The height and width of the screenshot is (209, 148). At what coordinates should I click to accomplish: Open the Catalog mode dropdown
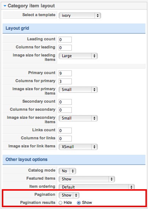(67, 171)
